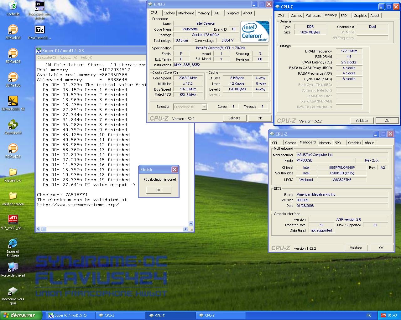Click the Intel Celeron inside logo
The image size is (401, 320).
tap(255, 32)
